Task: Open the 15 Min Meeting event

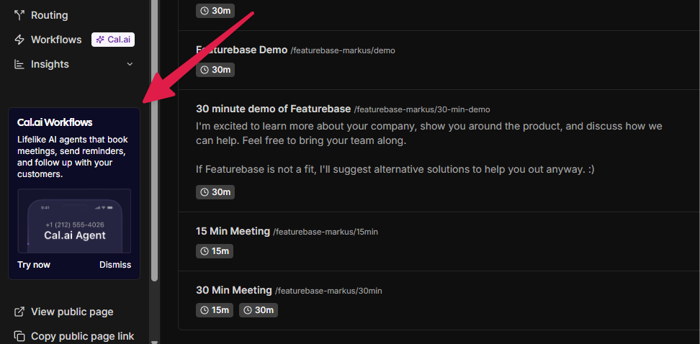Action: point(233,231)
